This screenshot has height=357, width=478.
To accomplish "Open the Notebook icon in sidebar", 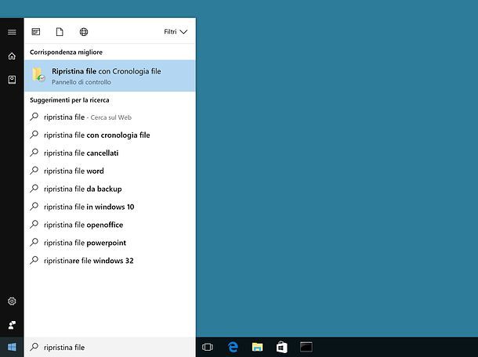I will pyautogui.click(x=12, y=80).
